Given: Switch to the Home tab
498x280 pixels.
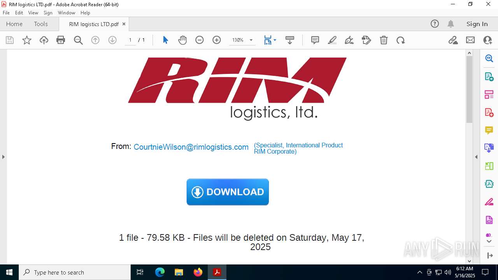Looking at the screenshot, I should (14, 24).
